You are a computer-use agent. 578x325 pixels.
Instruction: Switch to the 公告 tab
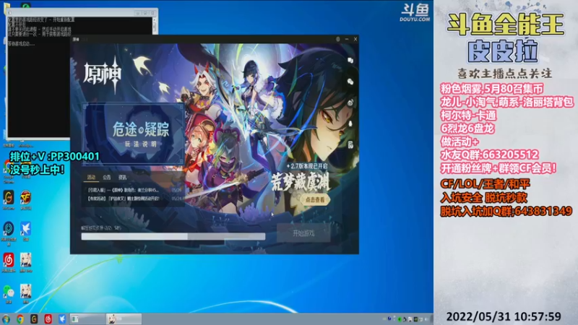[x=107, y=177]
